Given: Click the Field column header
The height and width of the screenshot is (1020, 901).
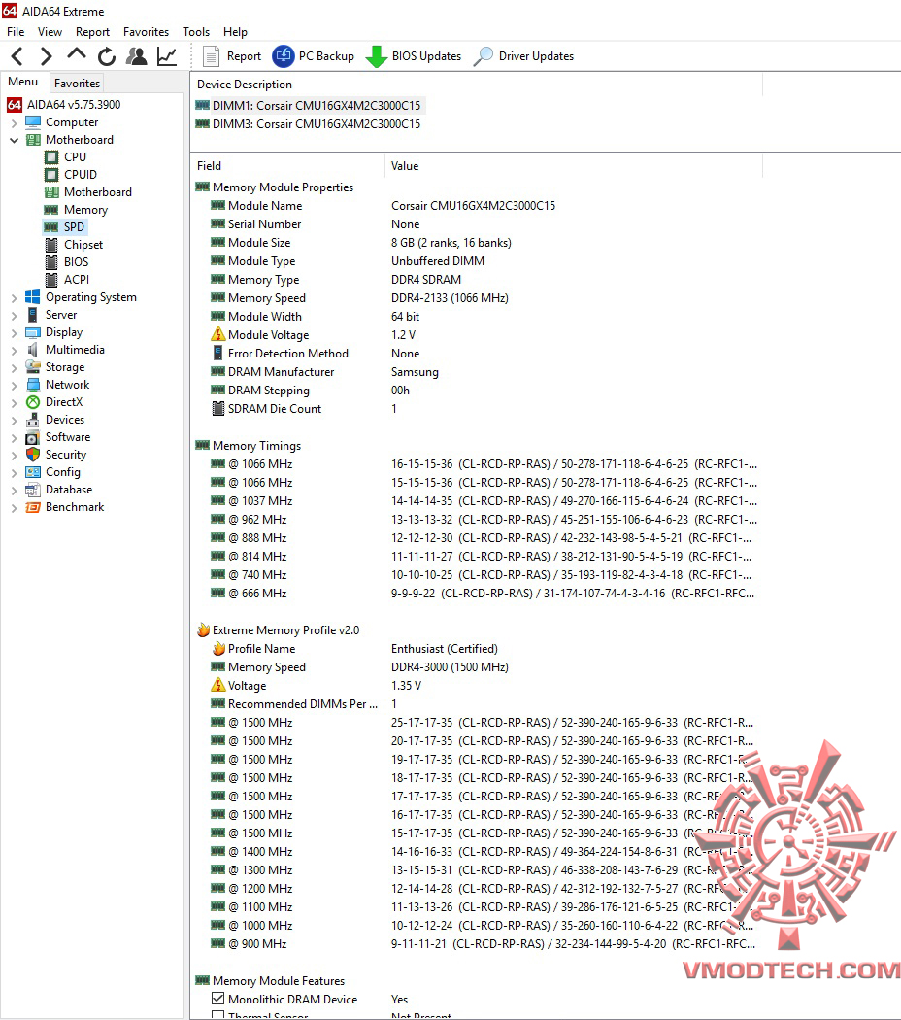Looking at the screenshot, I should pyautogui.click(x=288, y=166).
